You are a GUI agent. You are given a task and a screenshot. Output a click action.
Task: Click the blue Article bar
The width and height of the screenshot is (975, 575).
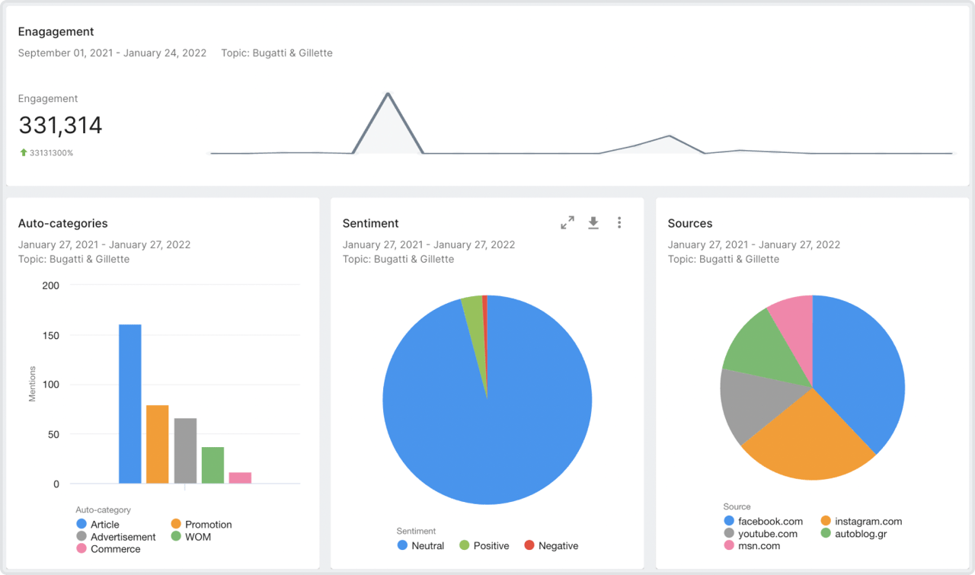point(130,404)
